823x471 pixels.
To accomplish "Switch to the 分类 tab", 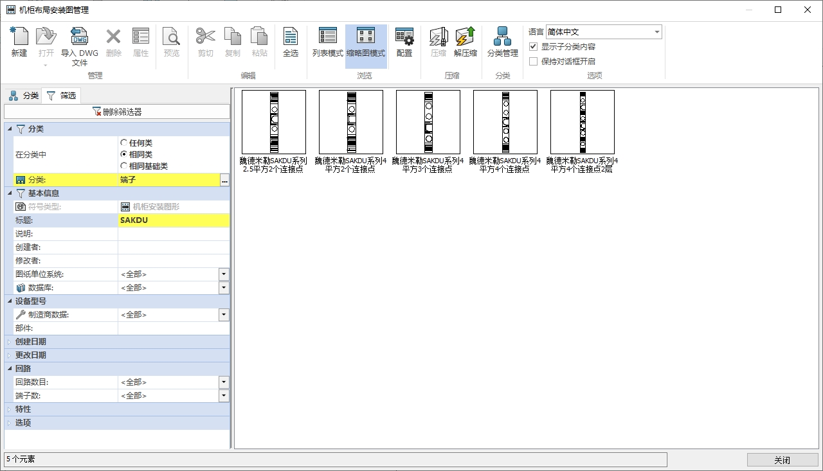I will (x=24, y=96).
